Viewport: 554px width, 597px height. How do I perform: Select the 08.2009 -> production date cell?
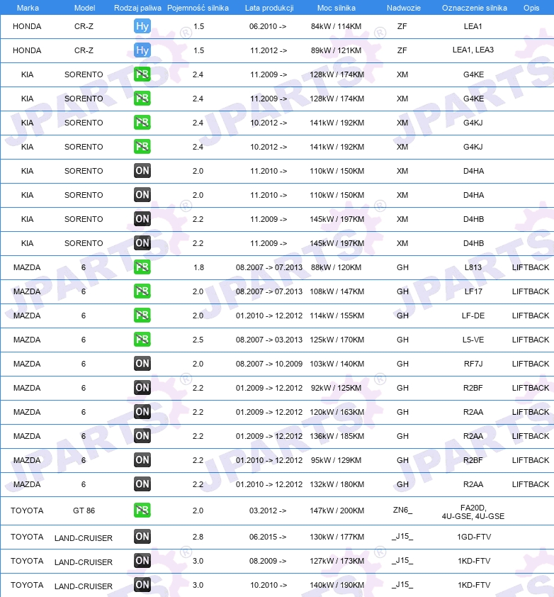(268, 561)
